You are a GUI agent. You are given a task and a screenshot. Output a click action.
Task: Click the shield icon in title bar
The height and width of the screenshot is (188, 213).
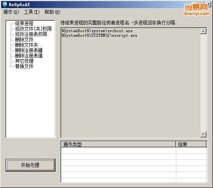pos(5,5)
